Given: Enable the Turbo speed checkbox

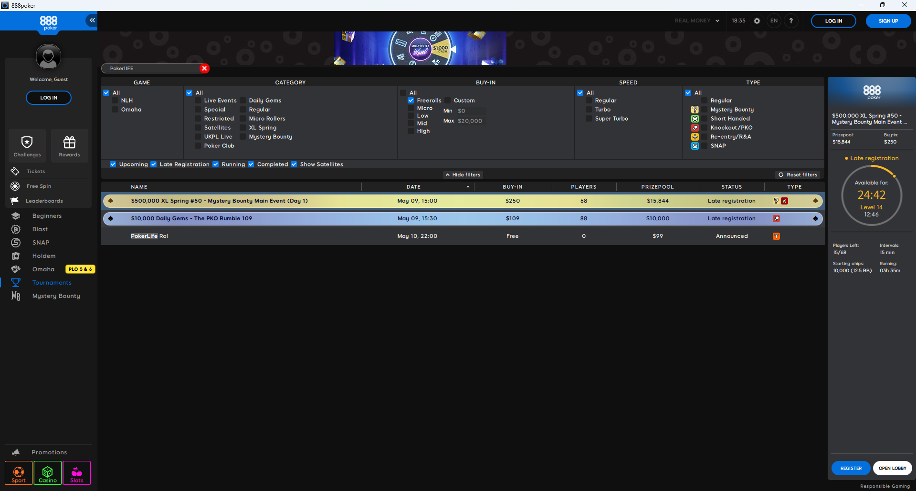Looking at the screenshot, I should 589,110.
